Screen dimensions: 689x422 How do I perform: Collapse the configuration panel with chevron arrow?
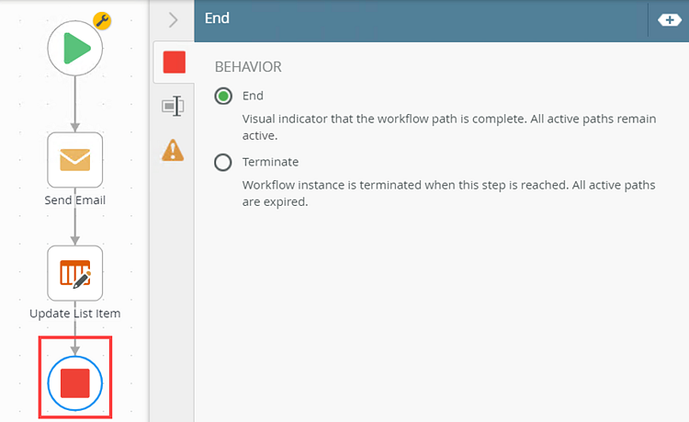pos(173,20)
